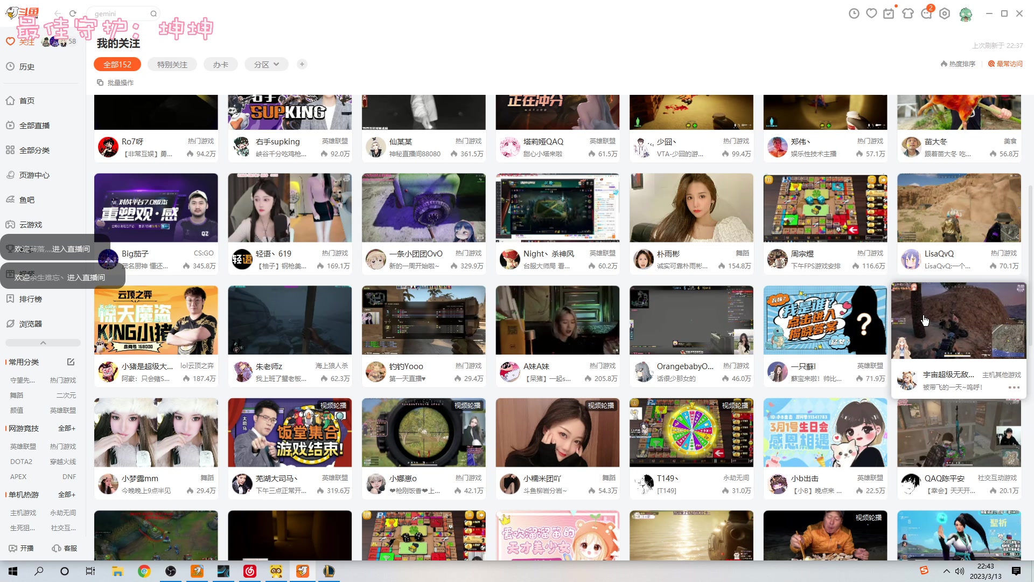Open the watch history clock icon
This screenshot has height=582, width=1034.
[x=854, y=13]
